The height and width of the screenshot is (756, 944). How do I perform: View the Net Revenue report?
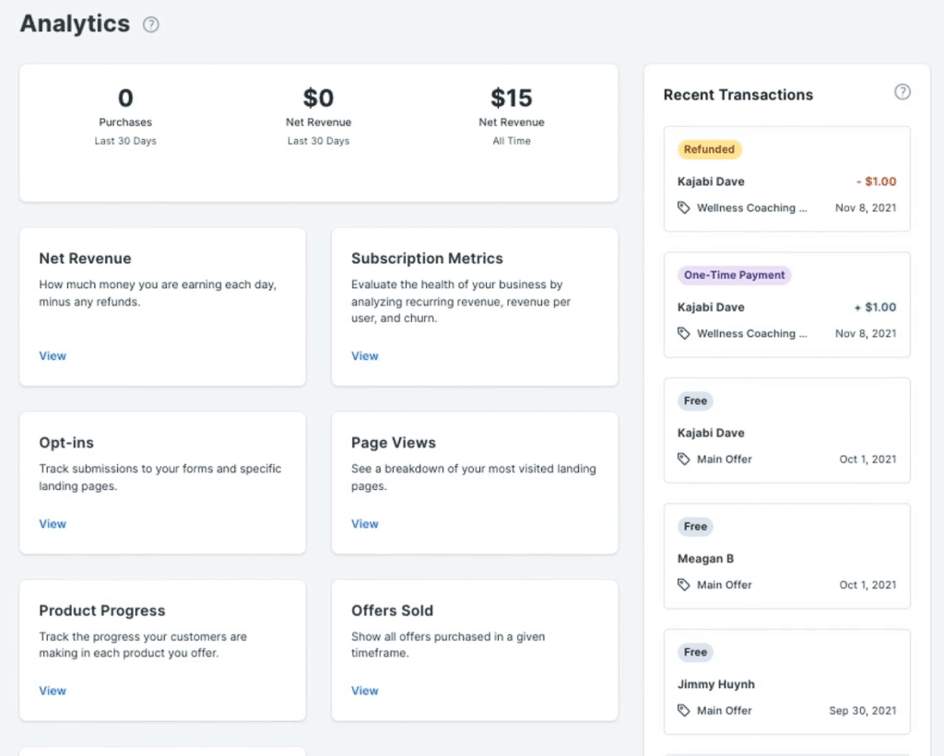tap(53, 356)
